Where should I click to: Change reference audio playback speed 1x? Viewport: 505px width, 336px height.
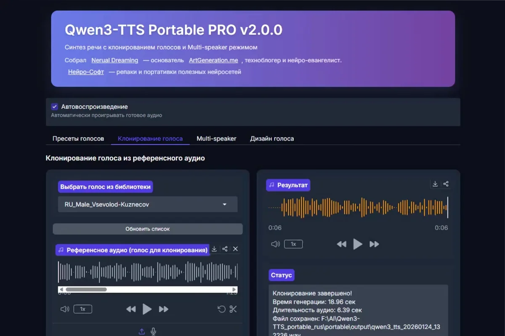pyautogui.click(x=82, y=309)
